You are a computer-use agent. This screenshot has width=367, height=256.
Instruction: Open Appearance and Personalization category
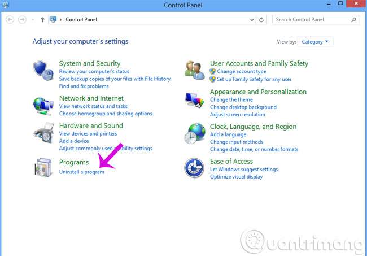[258, 92]
